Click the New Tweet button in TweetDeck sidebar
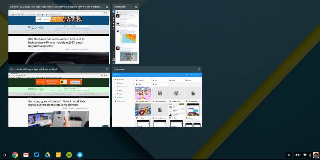The width and height of the screenshot is (320, 160). click(114, 11)
